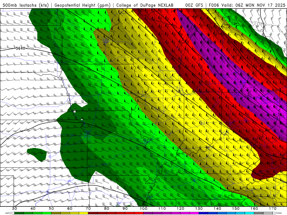Click the '500mb Isotachs (kts)' title text
The height and width of the screenshot is (215, 287).
[x=25, y=5]
